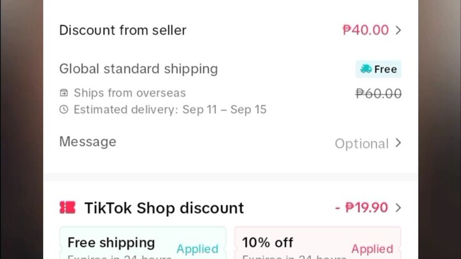Tap the TikTok Shop discount heading

(x=164, y=208)
